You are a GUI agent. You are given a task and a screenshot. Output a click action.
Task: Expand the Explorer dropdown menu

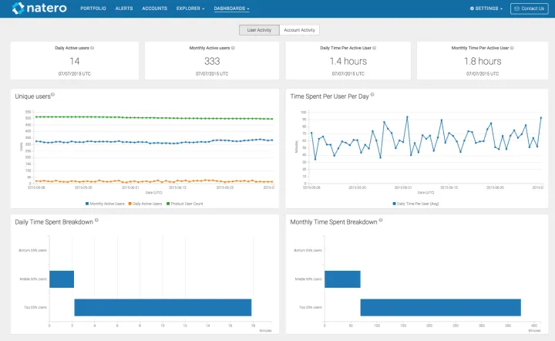[190, 8]
